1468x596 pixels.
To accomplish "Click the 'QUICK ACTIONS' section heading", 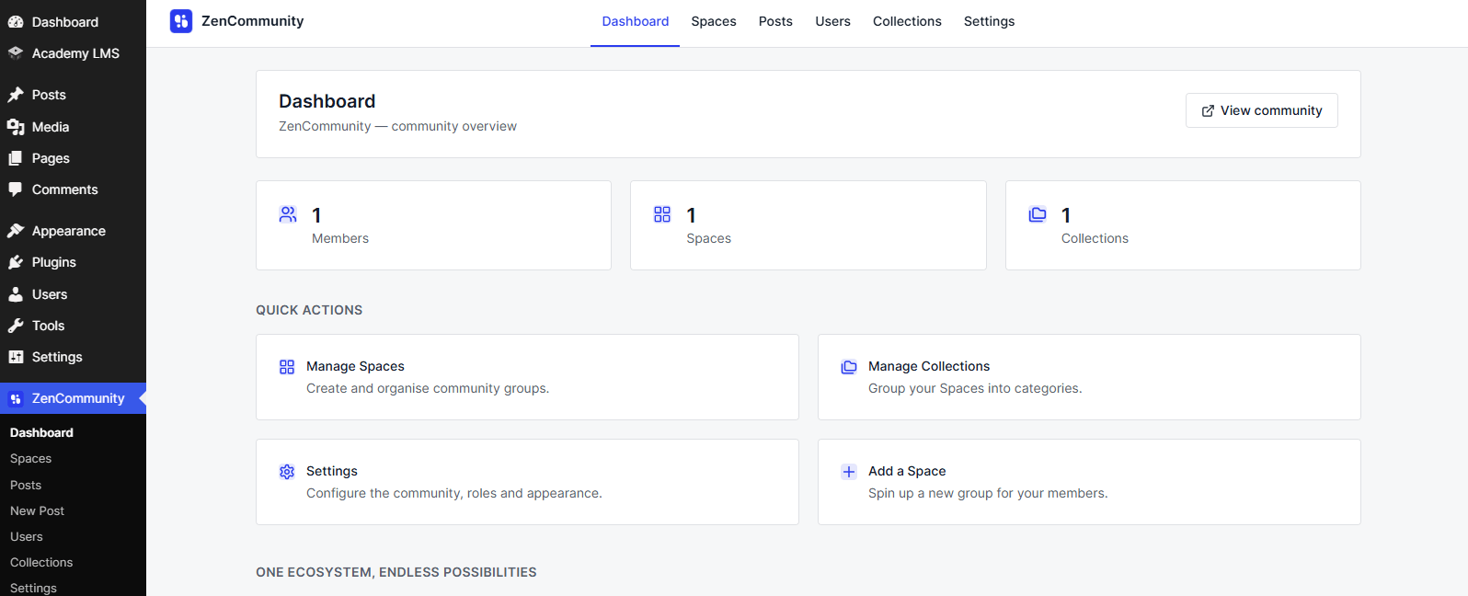I will point(309,310).
